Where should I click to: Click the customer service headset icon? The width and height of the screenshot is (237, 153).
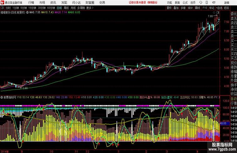point(201,3)
